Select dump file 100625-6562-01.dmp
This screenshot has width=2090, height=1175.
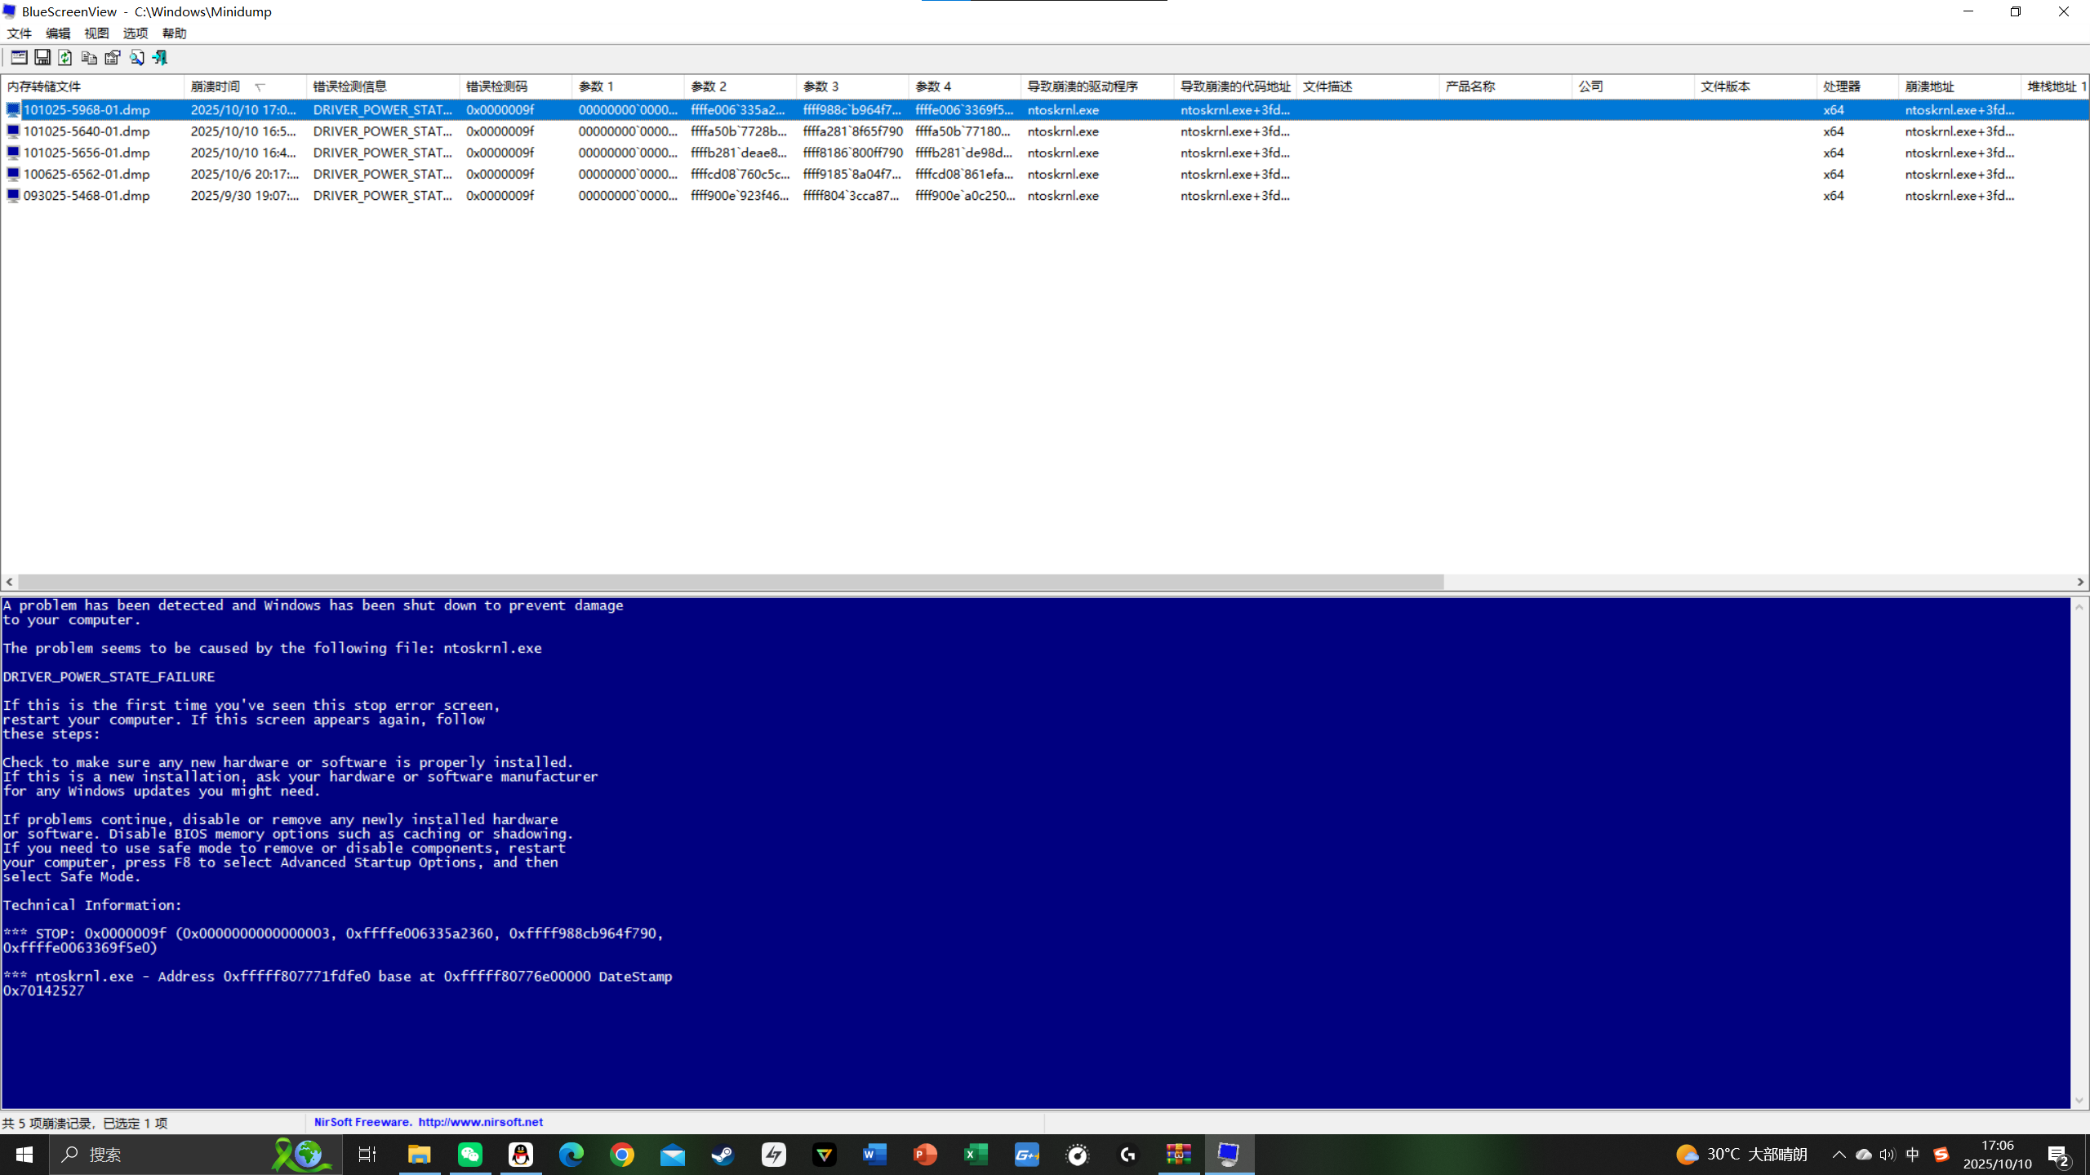click(x=87, y=174)
